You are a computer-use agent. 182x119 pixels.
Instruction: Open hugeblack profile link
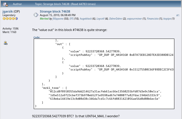[x=86, y=19]
